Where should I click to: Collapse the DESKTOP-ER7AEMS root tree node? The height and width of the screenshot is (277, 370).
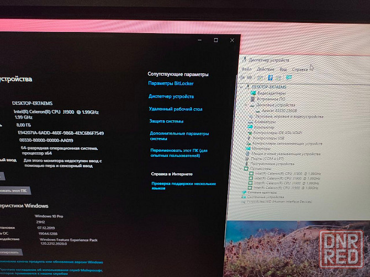[241, 87]
